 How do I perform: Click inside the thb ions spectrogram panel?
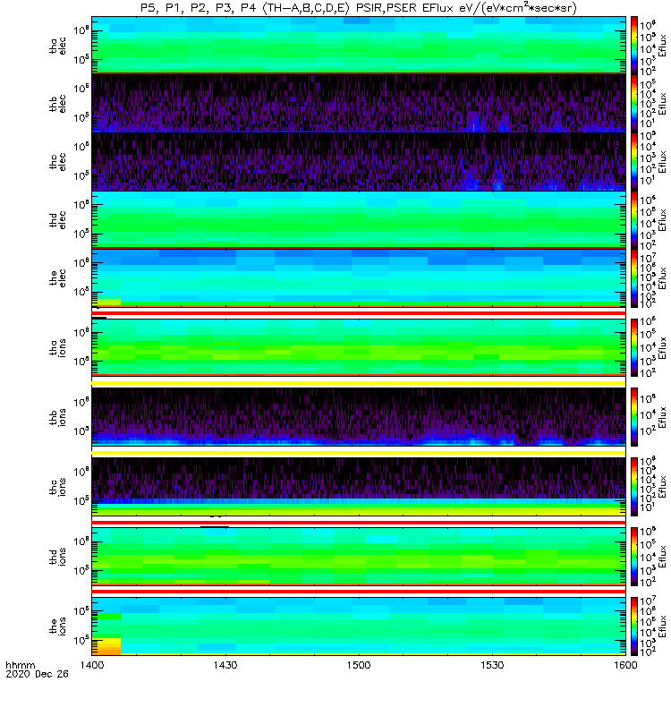(x=359, y=416)
